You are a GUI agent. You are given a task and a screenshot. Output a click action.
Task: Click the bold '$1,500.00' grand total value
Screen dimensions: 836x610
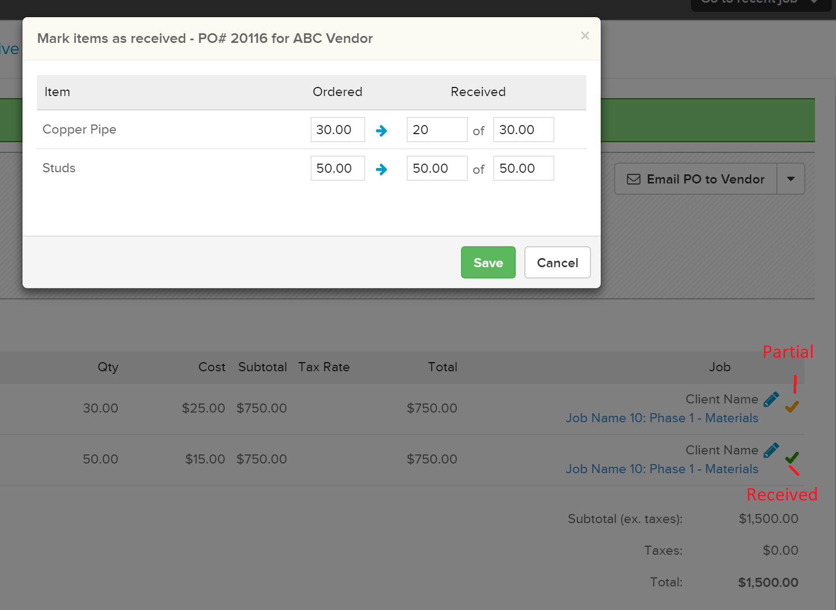coord(768,583)
